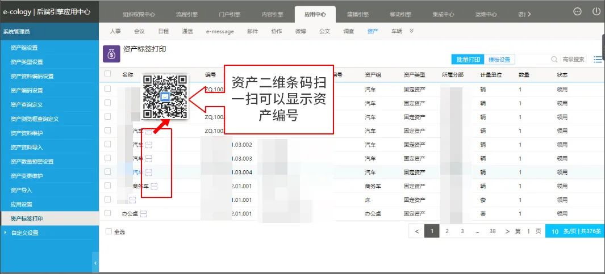The height and width of the screenshot is (274, 605).
Task: Expand 自定义设置 in sidebar
Action: 24,233
